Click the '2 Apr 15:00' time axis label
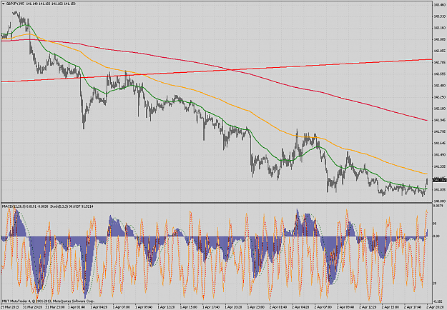The height and width of the screenshot is (310, 447). [390, 307]
